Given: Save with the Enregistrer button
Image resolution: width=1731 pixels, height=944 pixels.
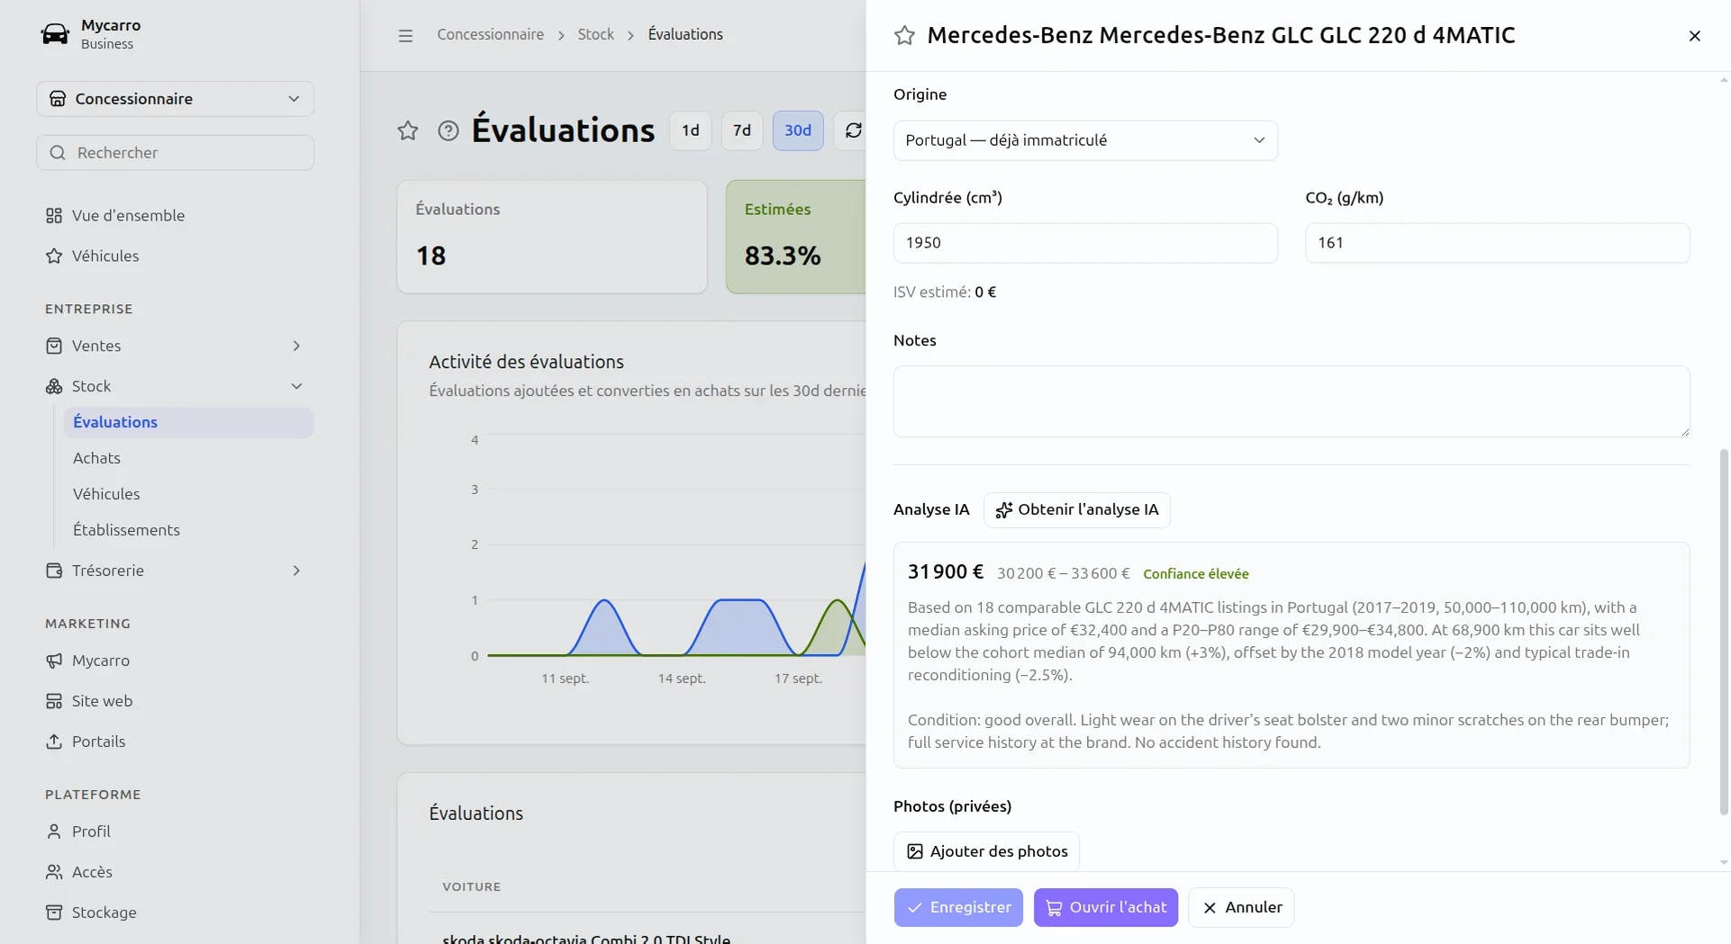Looking at the screenshot, I should [x=958, y=907].
